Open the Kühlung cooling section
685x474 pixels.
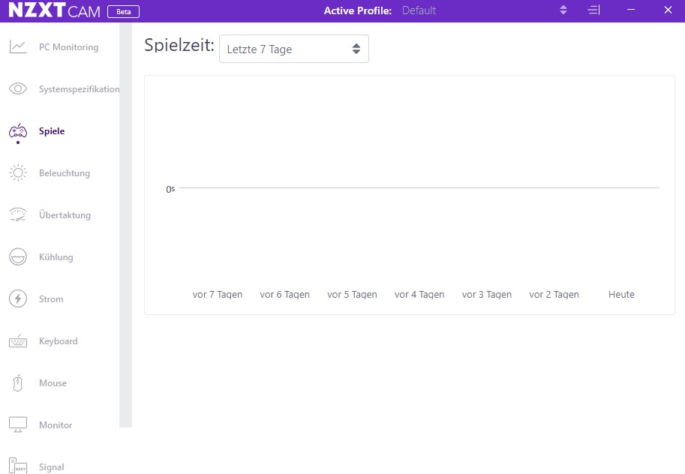point(17,256)
